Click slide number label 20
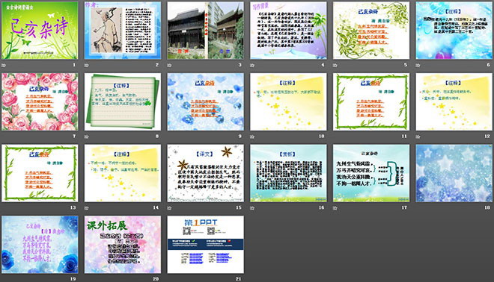The image size is (494, 282). click(156, 278)
